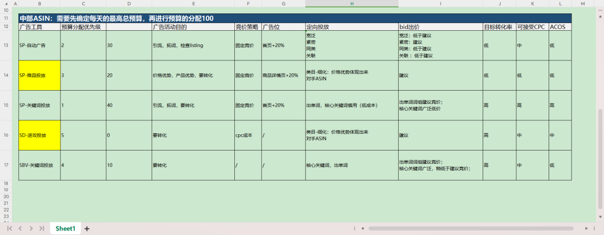The height and width of the screenshot is (235, 604).
Task: Select column K header
Action: [532, 3]
